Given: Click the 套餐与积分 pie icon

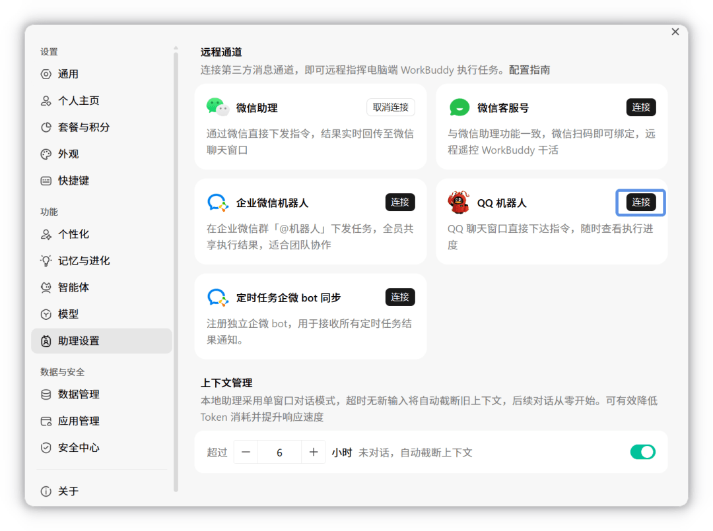Looking at the screenshot, I should coord(46,127).
